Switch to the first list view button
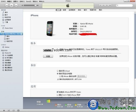 click(x=100, y=5)
